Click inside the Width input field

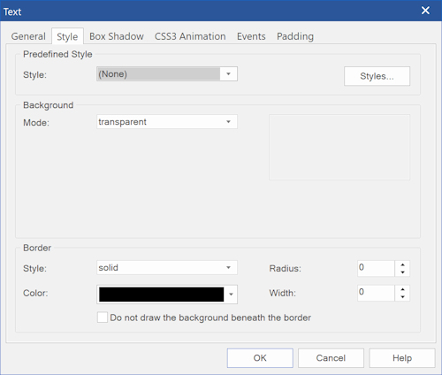point(376,293)
